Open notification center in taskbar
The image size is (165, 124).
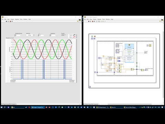pos(162,107)
